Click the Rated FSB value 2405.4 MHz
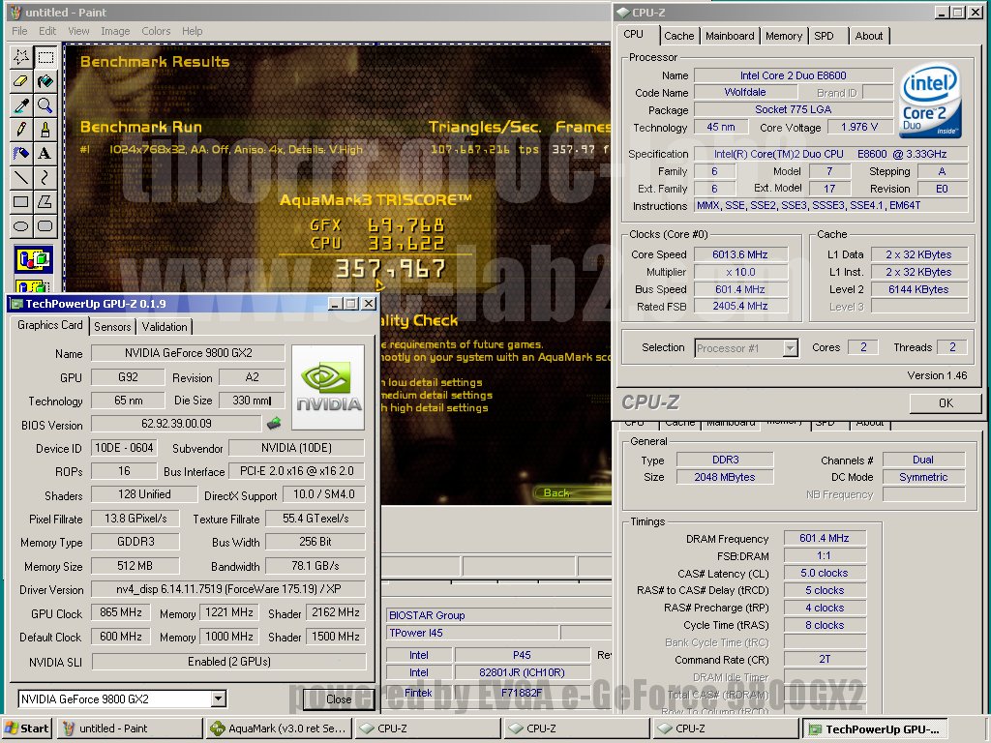This screenshot has width=991, height=743. coord(740,306)
